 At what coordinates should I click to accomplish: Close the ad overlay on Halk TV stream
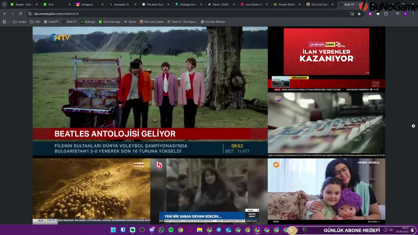coord(257,211)
